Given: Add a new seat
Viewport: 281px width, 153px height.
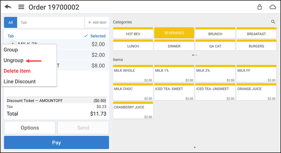Looking at the screenshot, I should pos(97,22).
